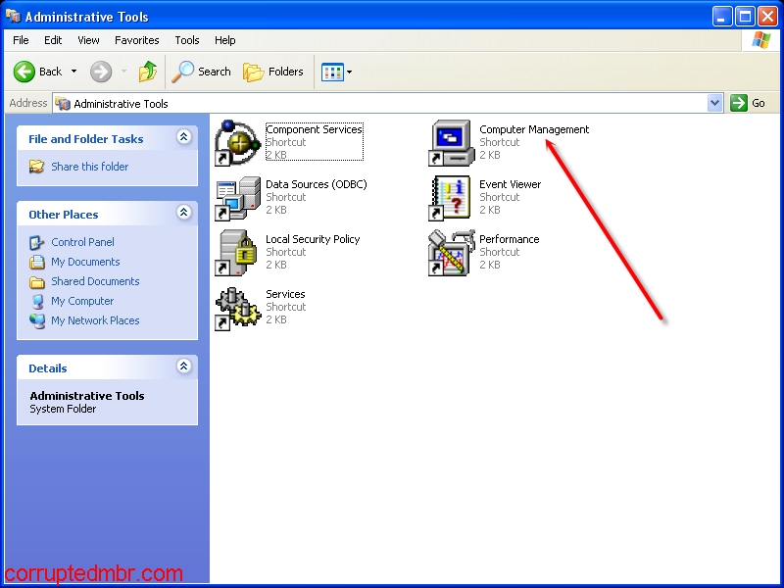Open the Tools menu

[x=186, y=40]
